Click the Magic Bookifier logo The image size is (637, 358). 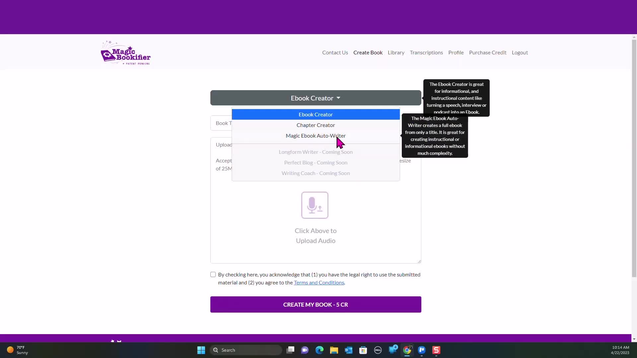125,53
